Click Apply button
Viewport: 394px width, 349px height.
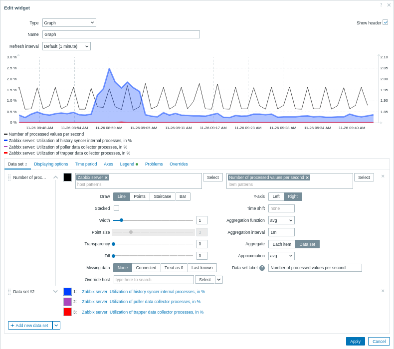[355, 342]
